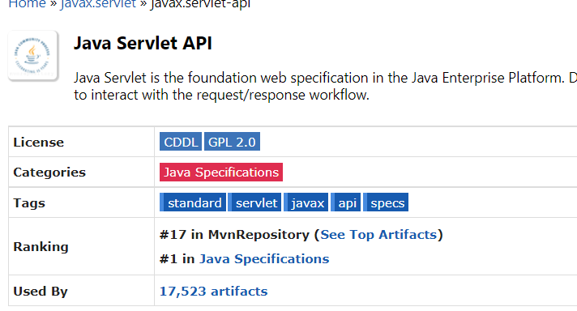
Task: Open the Java Specifications category badge
Action: click(221, 172)
